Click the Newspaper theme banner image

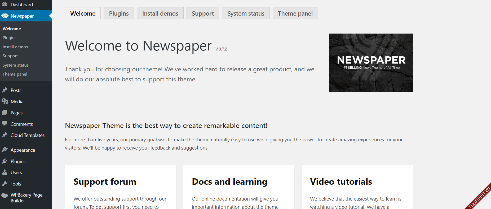pos(371,63)
